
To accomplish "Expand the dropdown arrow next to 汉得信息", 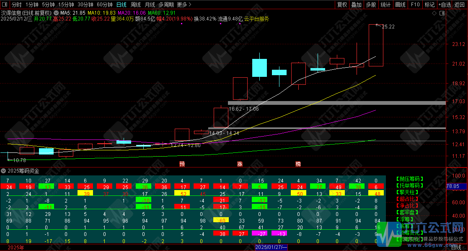I will [x=56, y=13].
